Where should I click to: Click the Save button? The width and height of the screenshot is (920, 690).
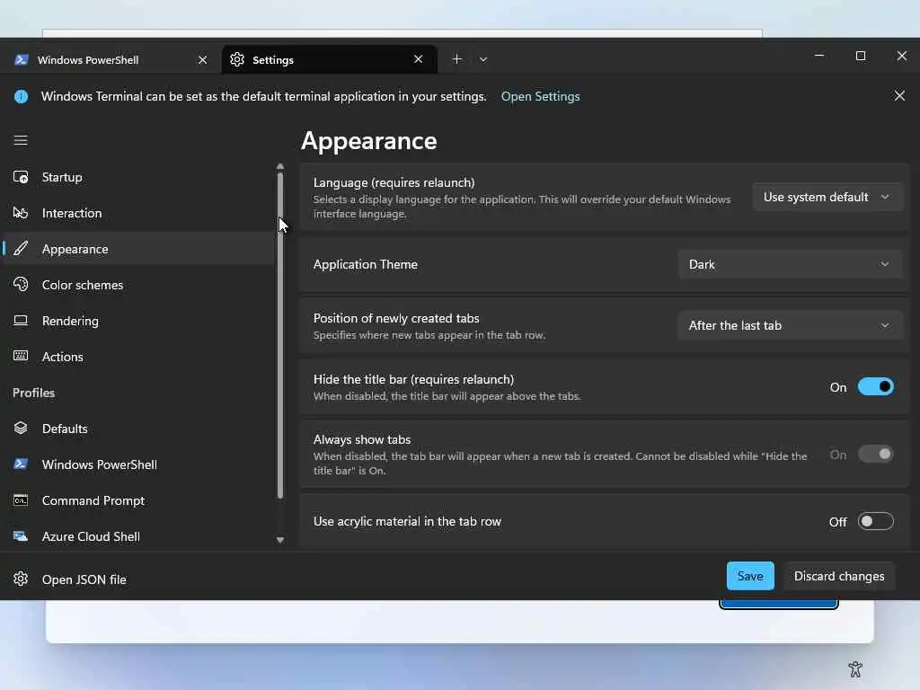750,576
